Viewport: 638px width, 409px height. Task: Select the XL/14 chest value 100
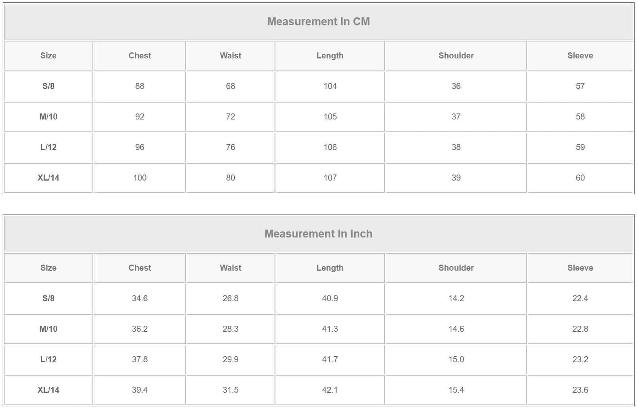click(140, 178)
